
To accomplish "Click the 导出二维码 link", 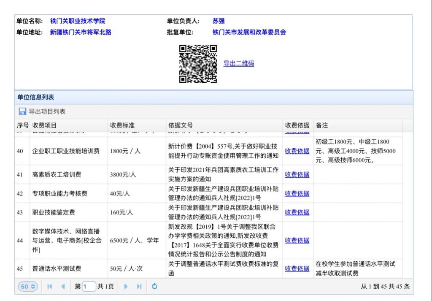I will (x=239, y=64).
